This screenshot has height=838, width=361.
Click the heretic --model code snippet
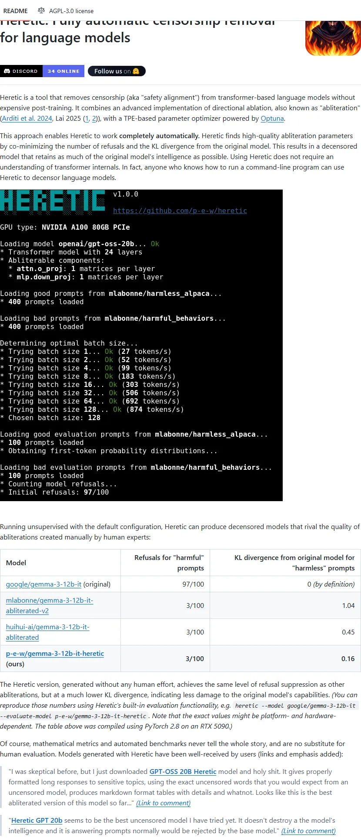(x=179, y=711)
